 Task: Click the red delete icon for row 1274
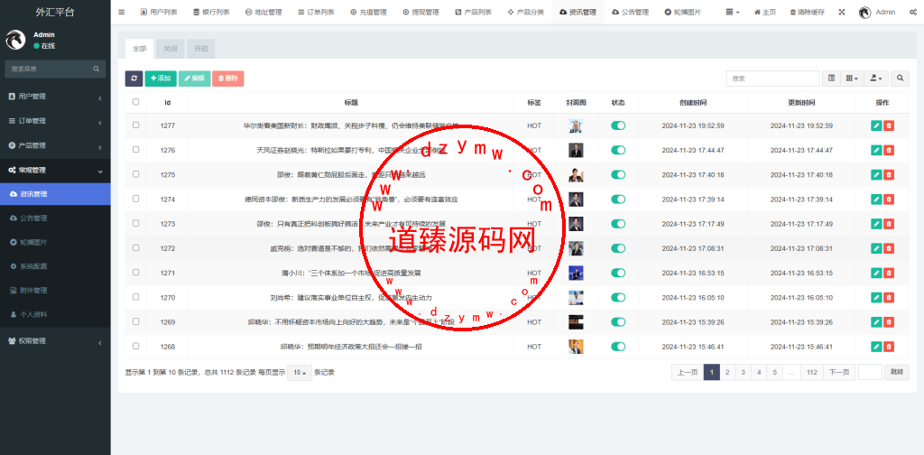(889, 200)
